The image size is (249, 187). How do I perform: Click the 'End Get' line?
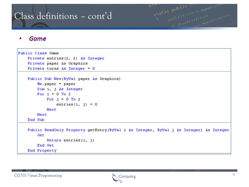[45, 145]
